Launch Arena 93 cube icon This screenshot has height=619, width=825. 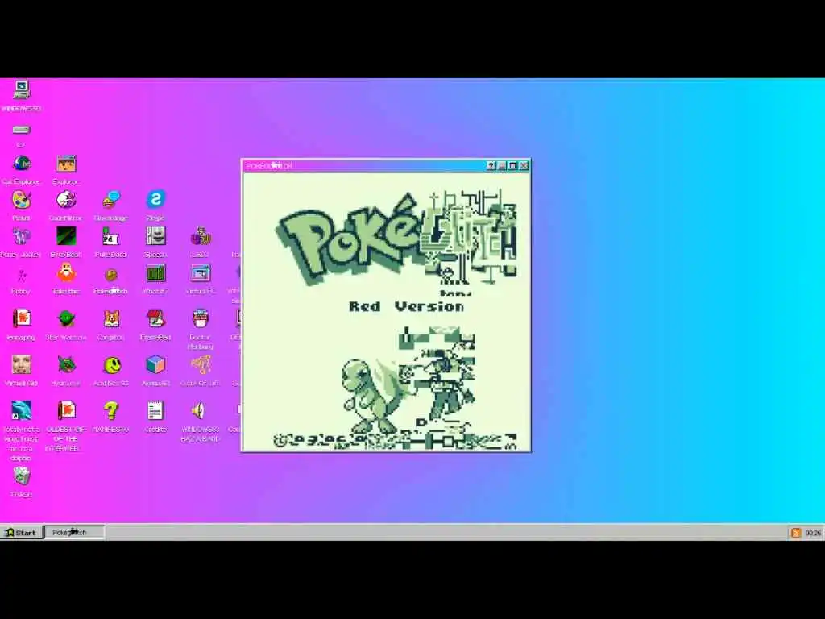[x=155, y=364]
